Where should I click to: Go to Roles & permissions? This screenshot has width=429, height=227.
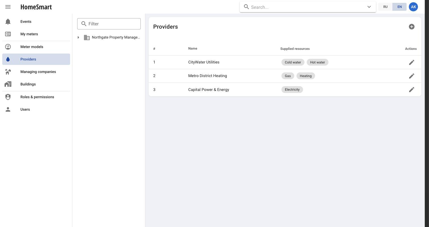[x=36, y=97]
